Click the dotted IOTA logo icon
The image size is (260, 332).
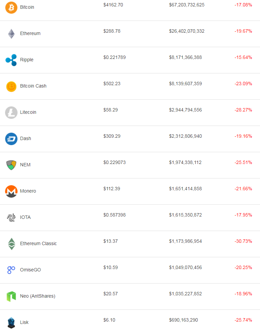[11, 218]
